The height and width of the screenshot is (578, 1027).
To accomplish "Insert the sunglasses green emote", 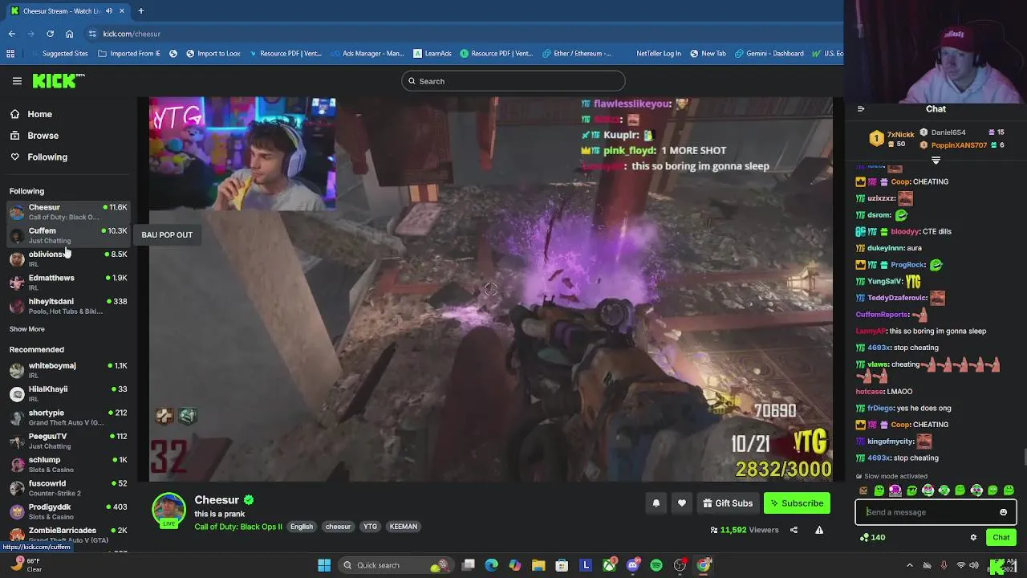I will pos(911,490).
